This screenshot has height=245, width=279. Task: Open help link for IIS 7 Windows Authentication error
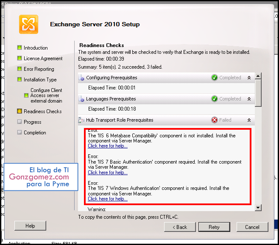point(108,199)
